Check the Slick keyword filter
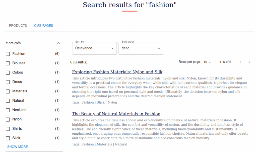The height and width of the screenshot is (153, 257). coord(8,138)
